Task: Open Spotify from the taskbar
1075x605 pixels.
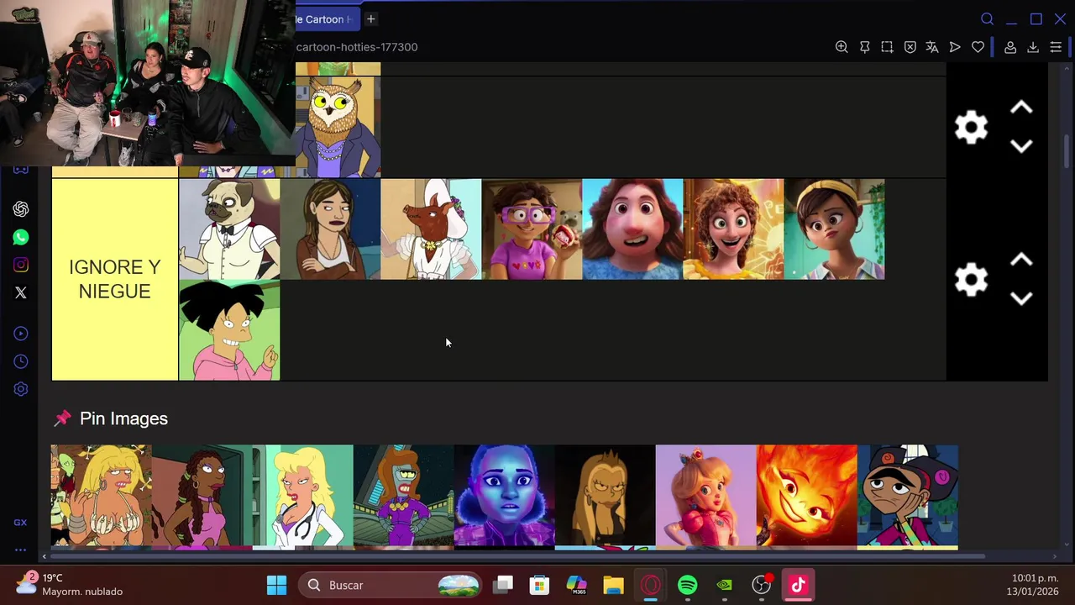Action: point(687,585)
